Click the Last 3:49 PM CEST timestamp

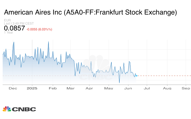tap(19, 24)
